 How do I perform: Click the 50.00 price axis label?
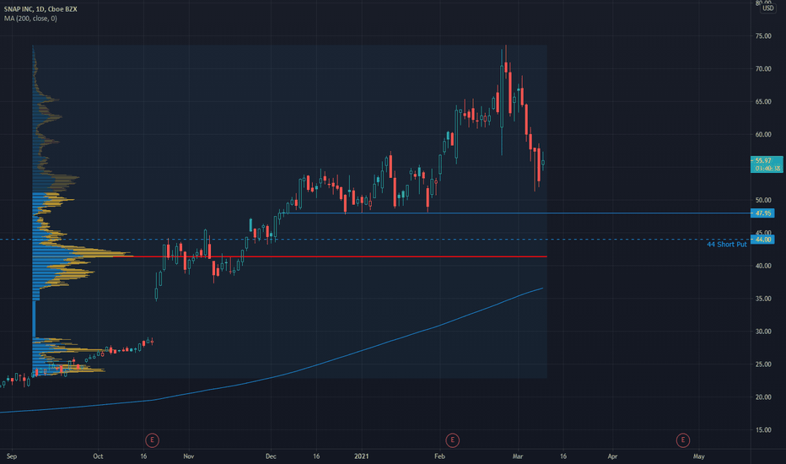pos(763,200)
